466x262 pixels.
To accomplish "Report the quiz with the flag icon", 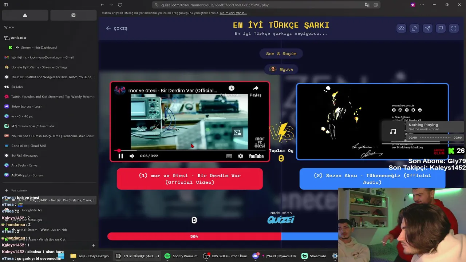I will pyautogui.click(x=441, y=28).
